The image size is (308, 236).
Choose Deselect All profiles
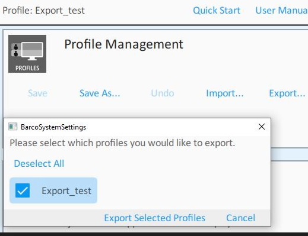[39, 163]
